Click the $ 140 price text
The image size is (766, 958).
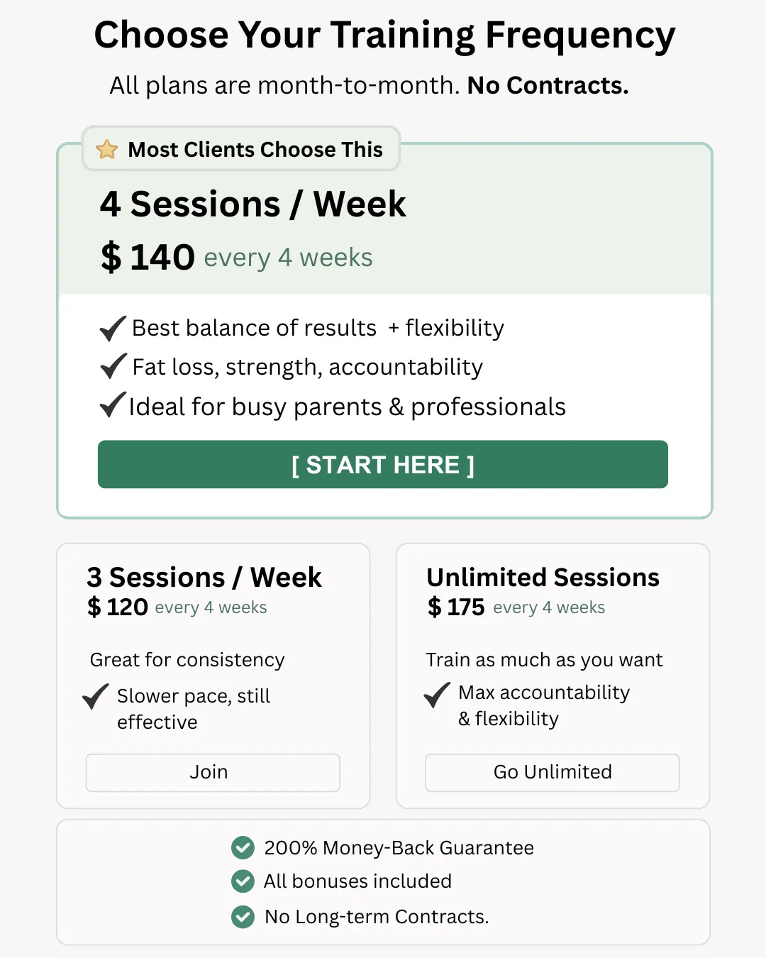148,257
